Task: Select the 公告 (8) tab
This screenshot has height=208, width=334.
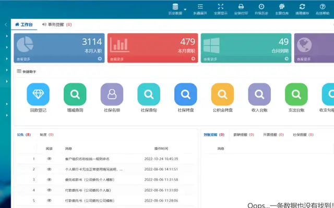Action: (x=23, y=135)
